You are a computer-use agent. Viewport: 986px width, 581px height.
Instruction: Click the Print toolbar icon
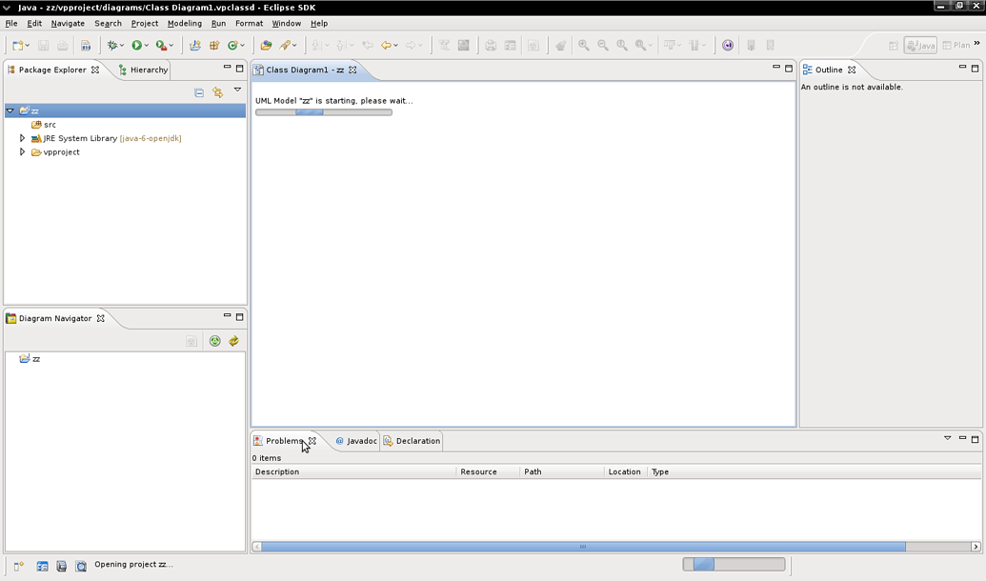point(62,45)
